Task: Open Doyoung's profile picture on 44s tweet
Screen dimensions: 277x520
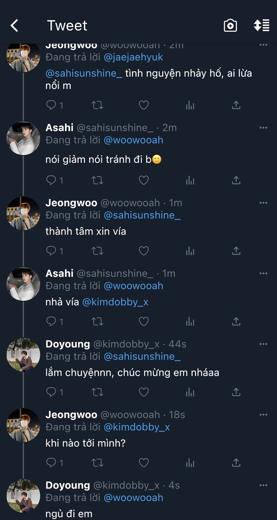Action: [x=23, y=355]
